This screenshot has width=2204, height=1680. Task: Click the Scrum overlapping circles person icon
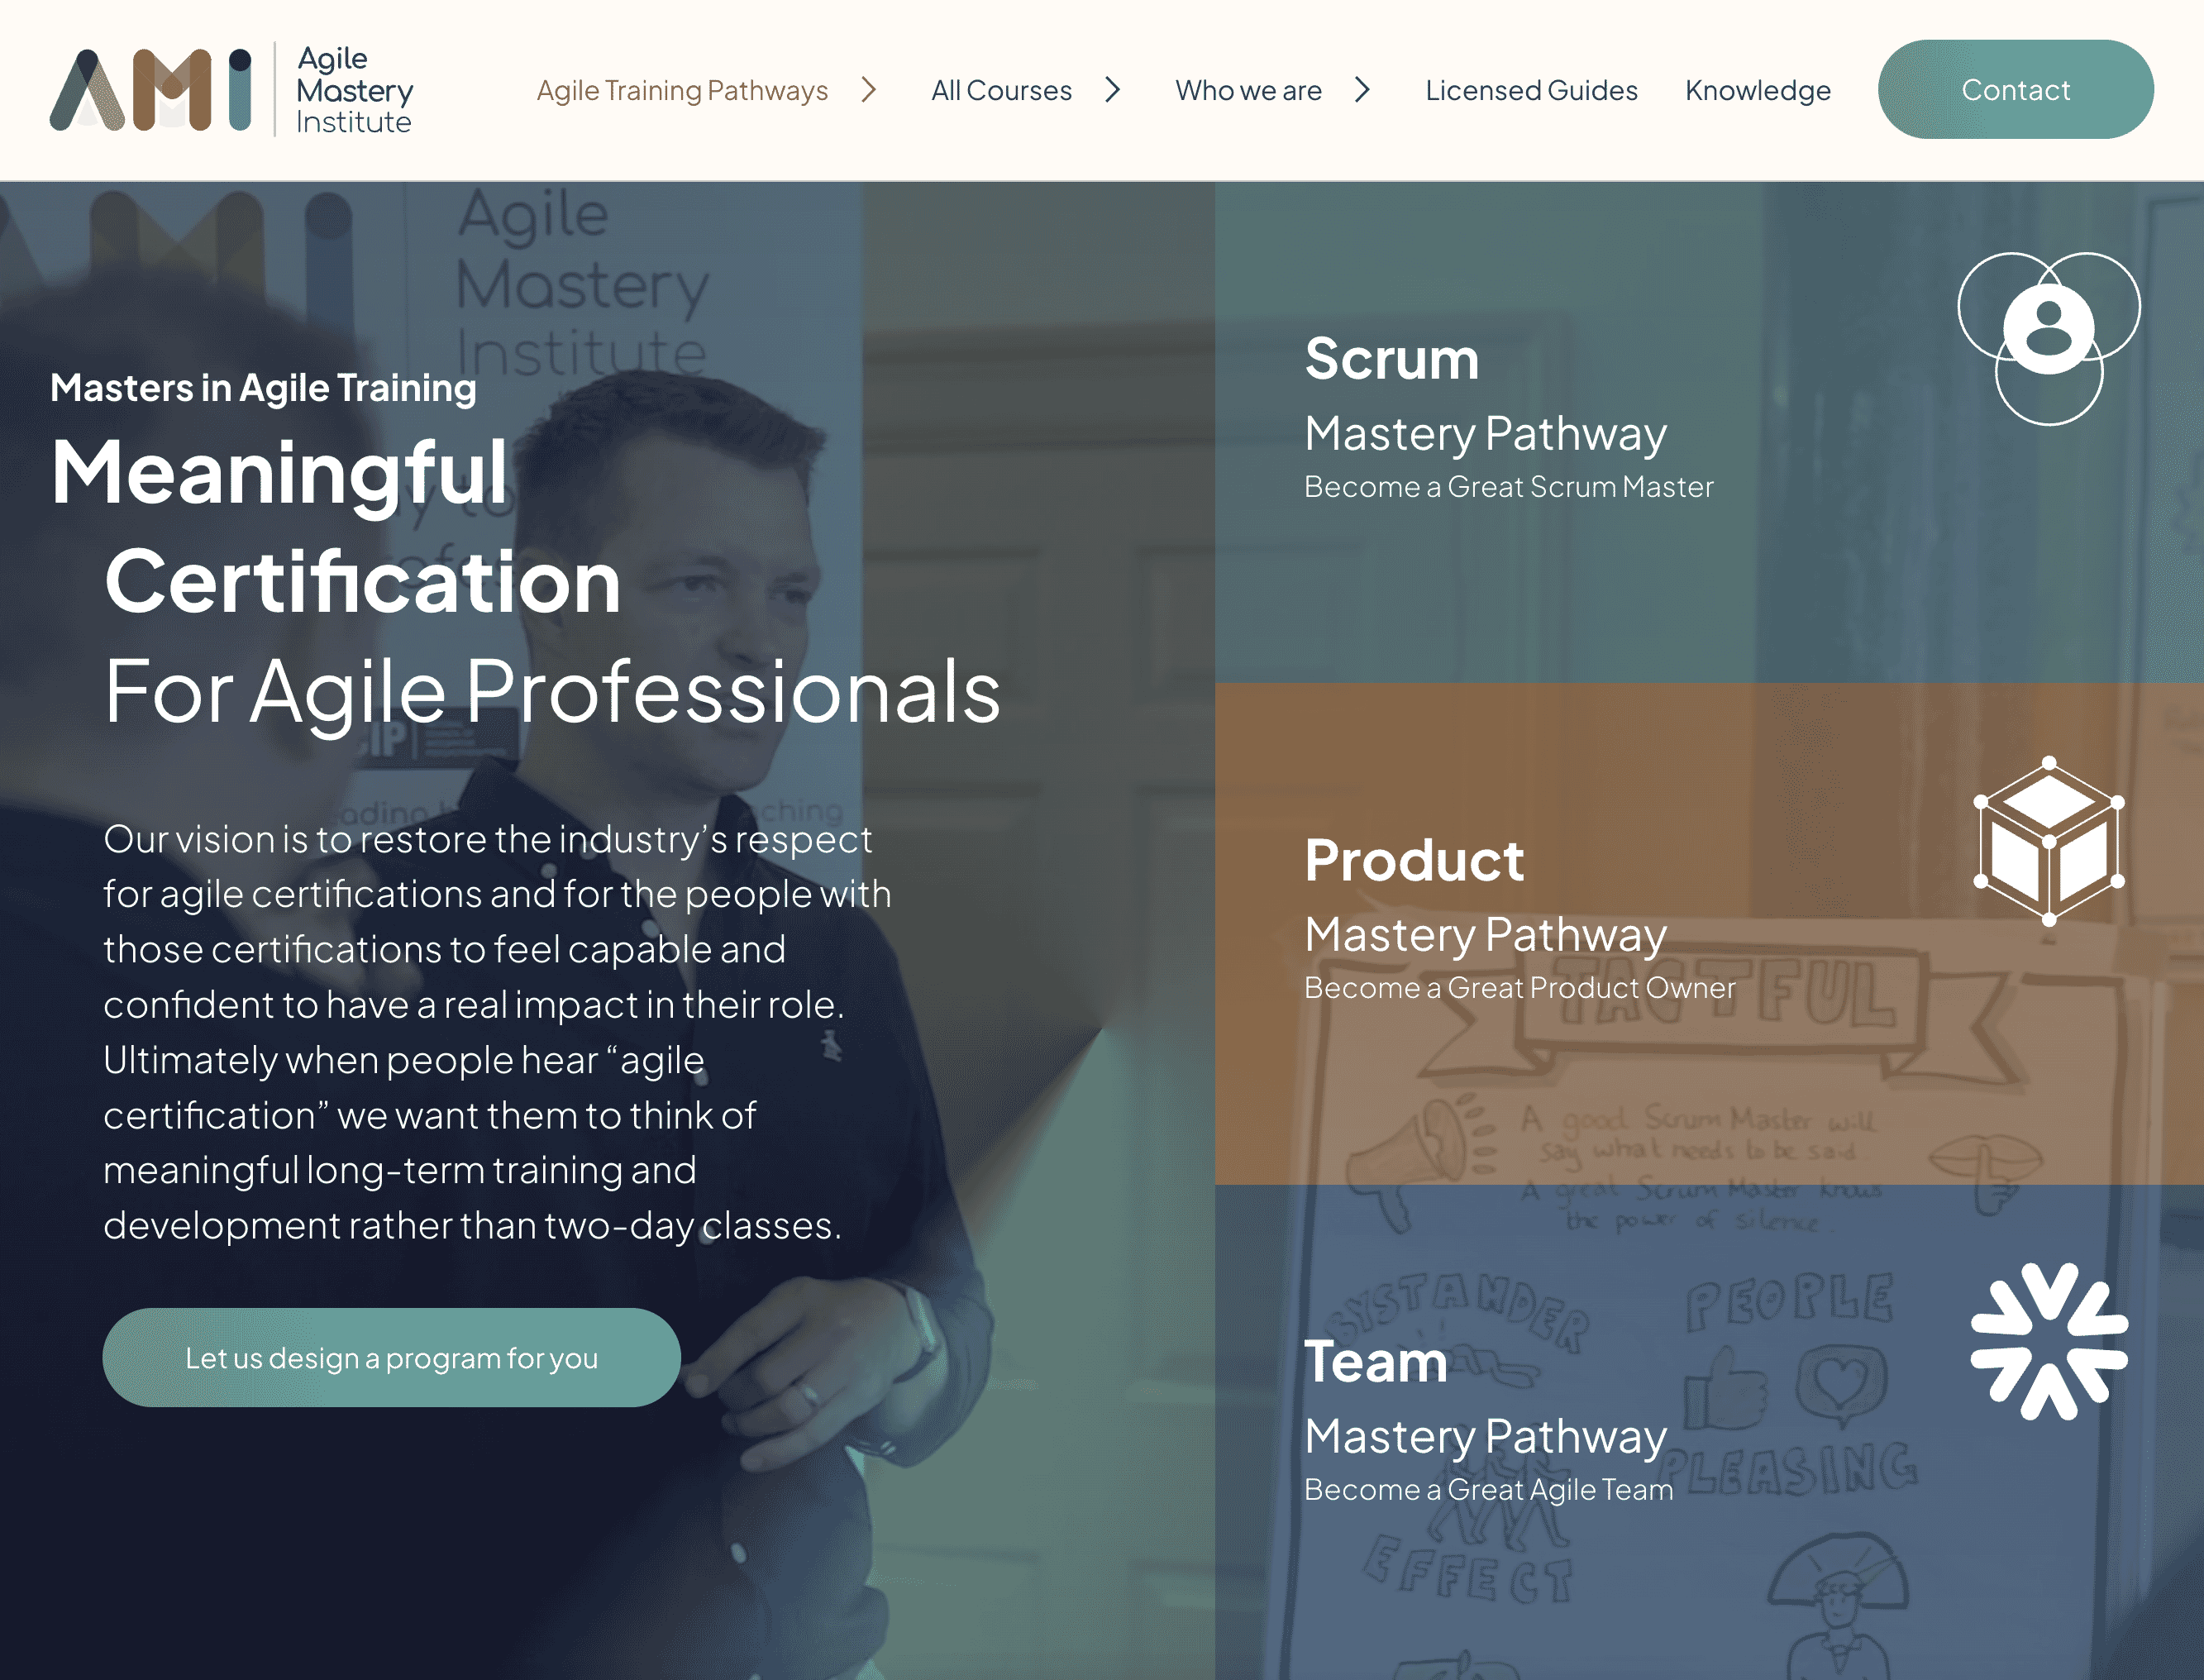coord(2048,337)
